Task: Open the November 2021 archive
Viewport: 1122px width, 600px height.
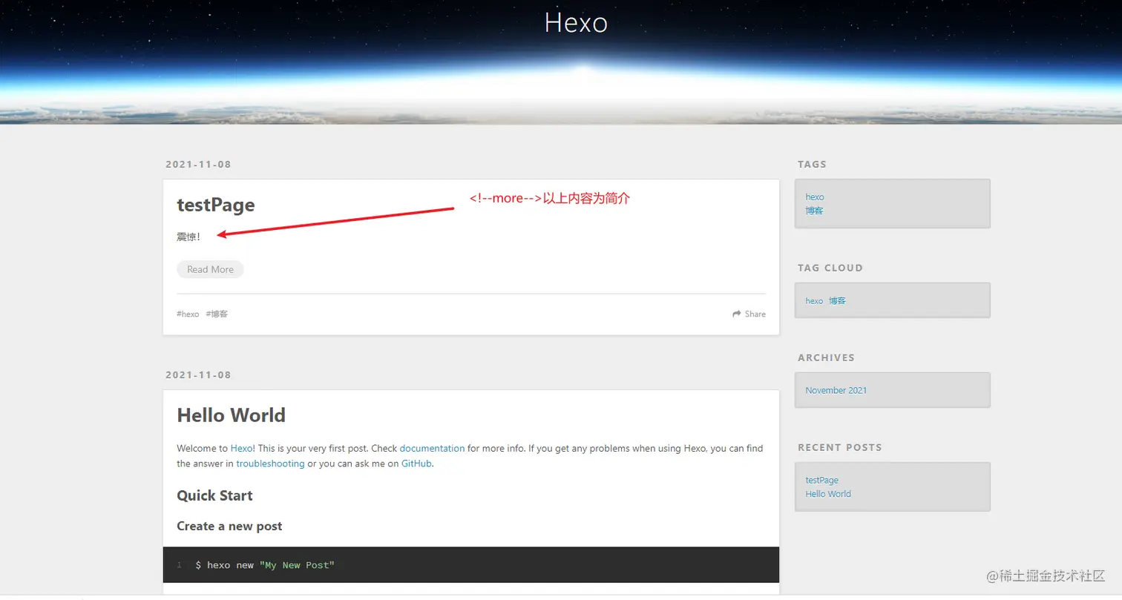Action: coord(836,390)
